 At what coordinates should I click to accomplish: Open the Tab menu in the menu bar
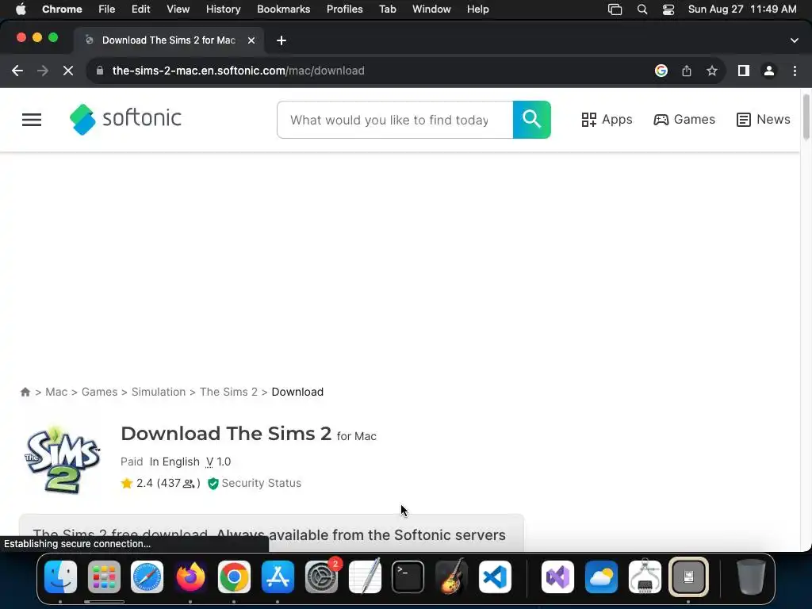pyautogui.click(x=387, y=10)
